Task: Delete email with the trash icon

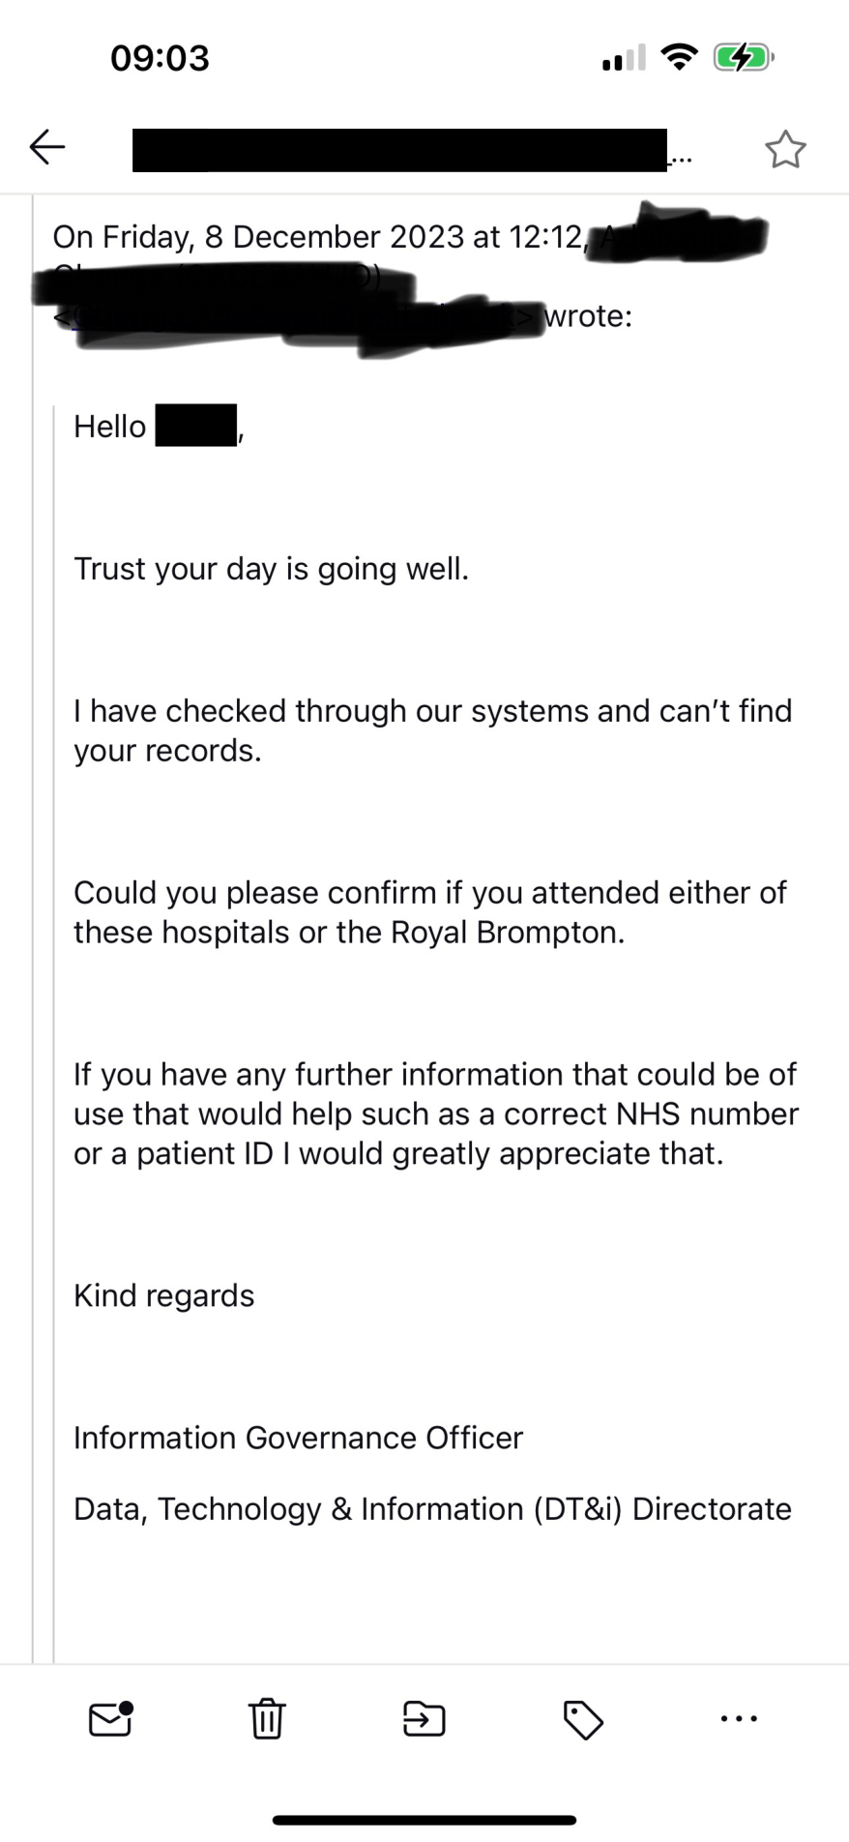Action: coord(267,1718)
